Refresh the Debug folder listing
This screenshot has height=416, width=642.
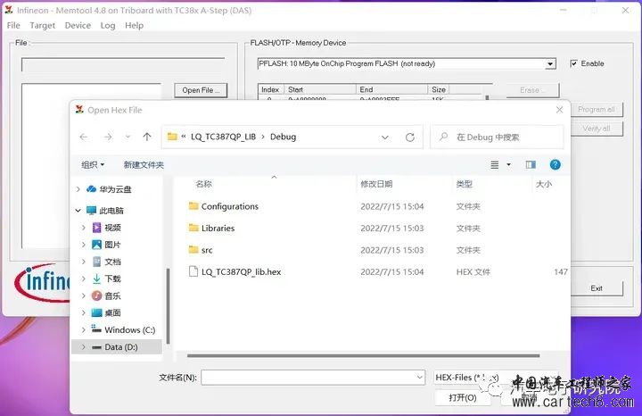410,137
